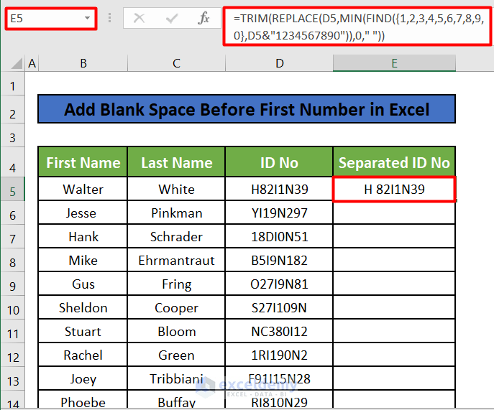
Task: Select row 1 header
Action: point(13,85)
